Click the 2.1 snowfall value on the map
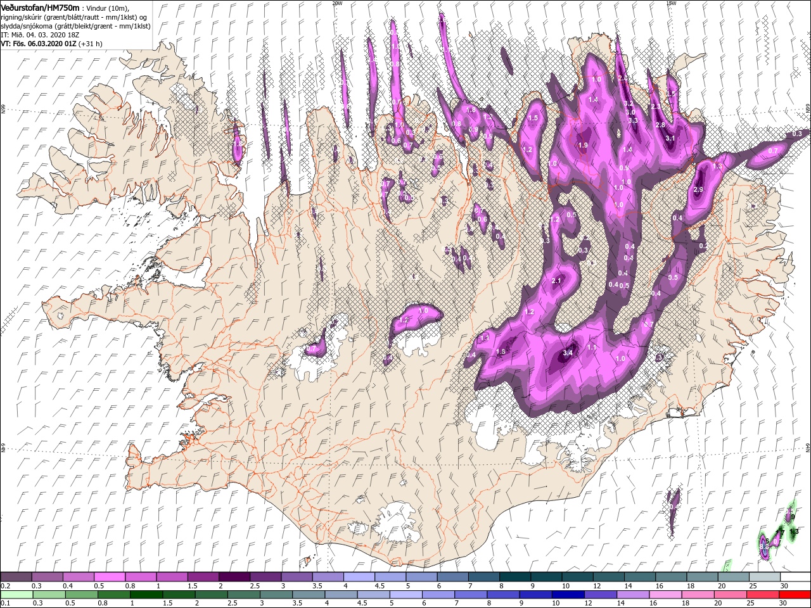 tap(557, 281)
